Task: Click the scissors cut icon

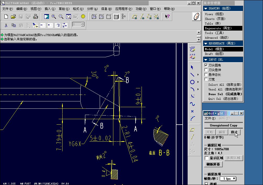Action: pyautogui.click(x=6, y=25)
